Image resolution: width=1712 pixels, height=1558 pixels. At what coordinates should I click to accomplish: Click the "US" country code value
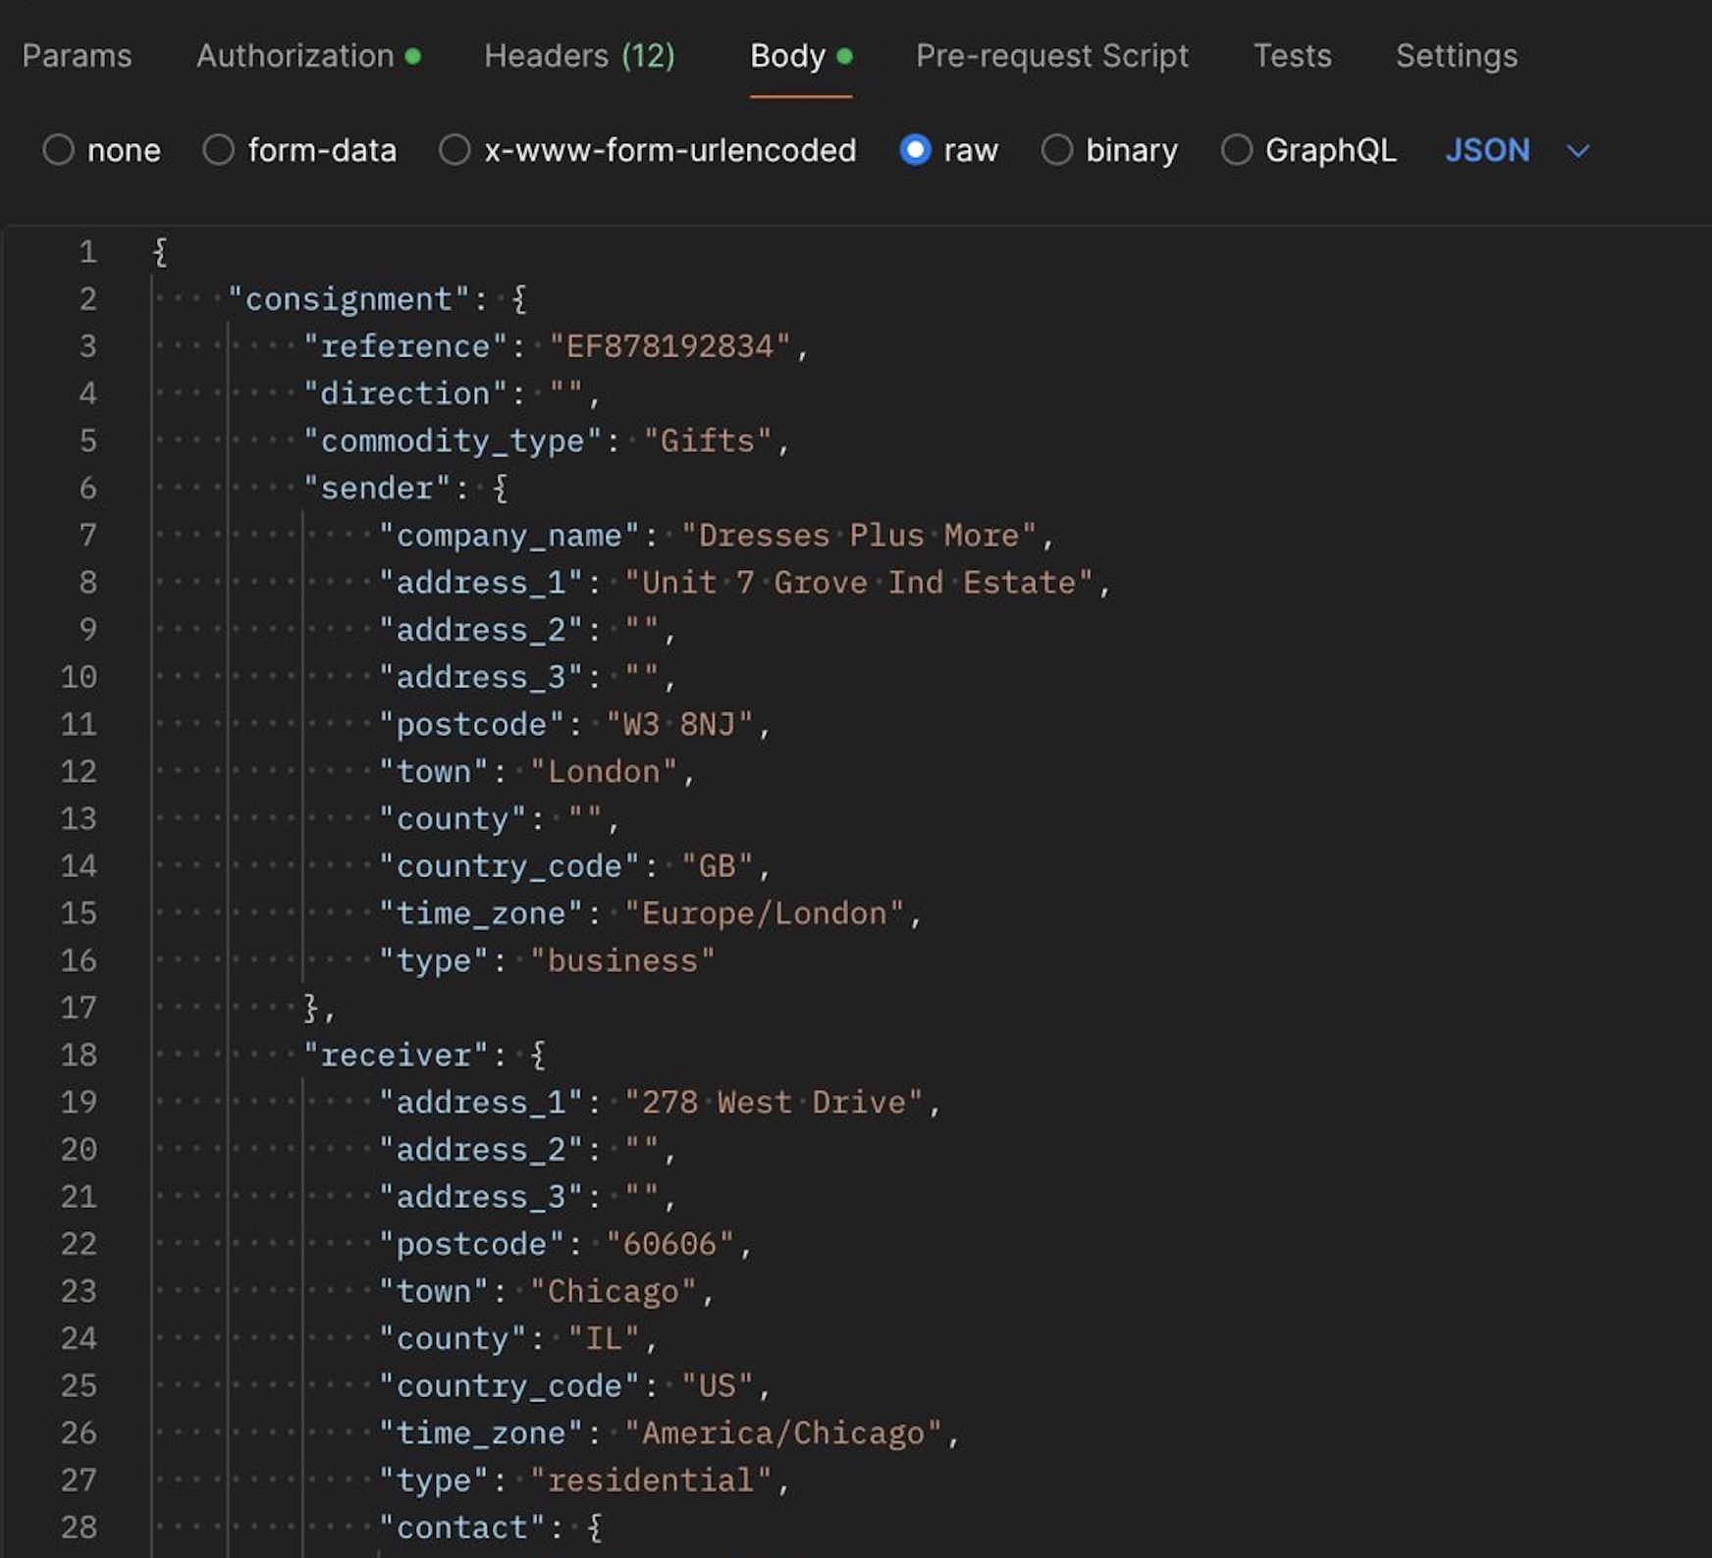[718, 1385]
